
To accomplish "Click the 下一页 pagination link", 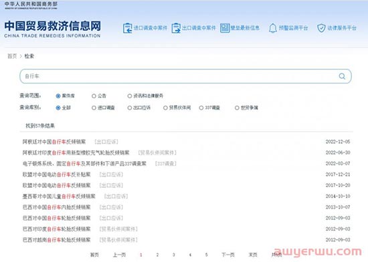I will (x=228, y=255).
